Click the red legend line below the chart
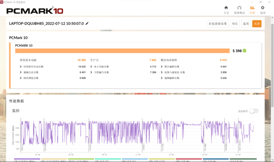 (x=189, y=159)
